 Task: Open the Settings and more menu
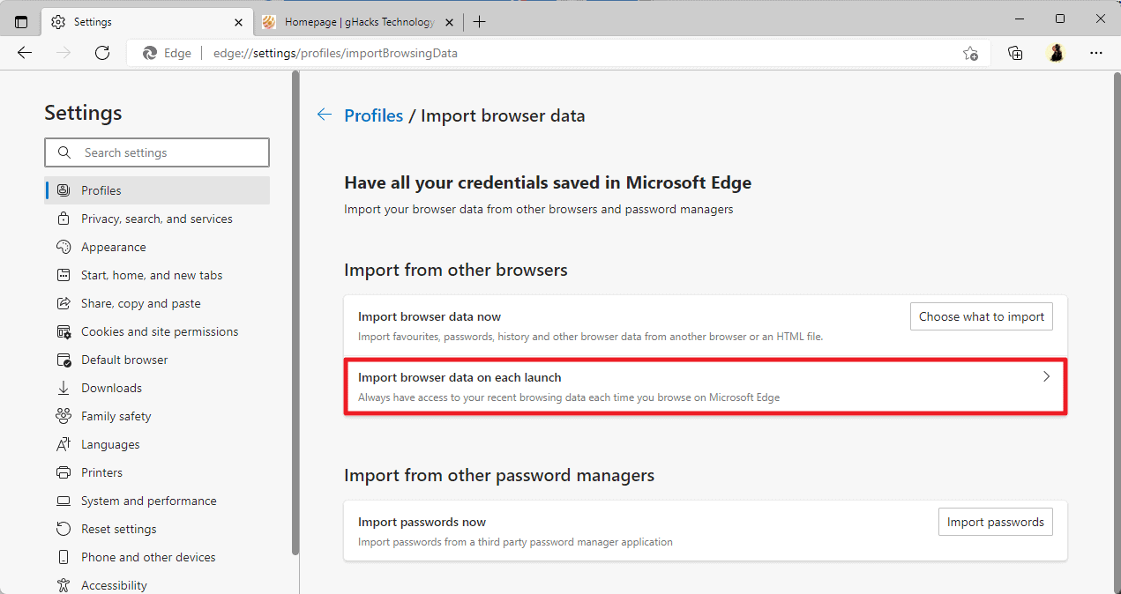point(1096,53)
